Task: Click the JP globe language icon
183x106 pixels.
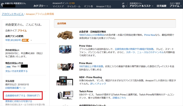Action: (123, 6)
